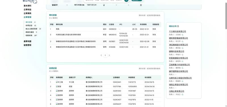Open trademark image for registration 02403441
The height and width of the screenshot is (107, 227).
click(59, 82)
